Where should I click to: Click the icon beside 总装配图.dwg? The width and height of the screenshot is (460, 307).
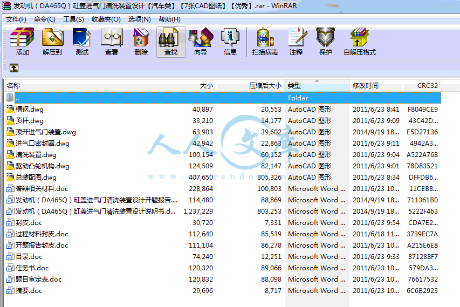11,178
